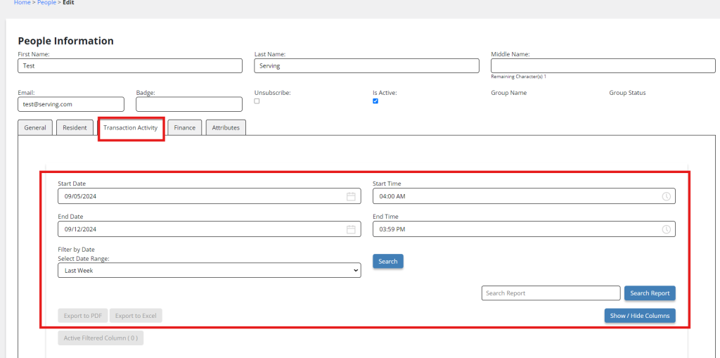Screen dimensions: 720x358
Task: Click into the Badge input field
Action: pos(189,104)
